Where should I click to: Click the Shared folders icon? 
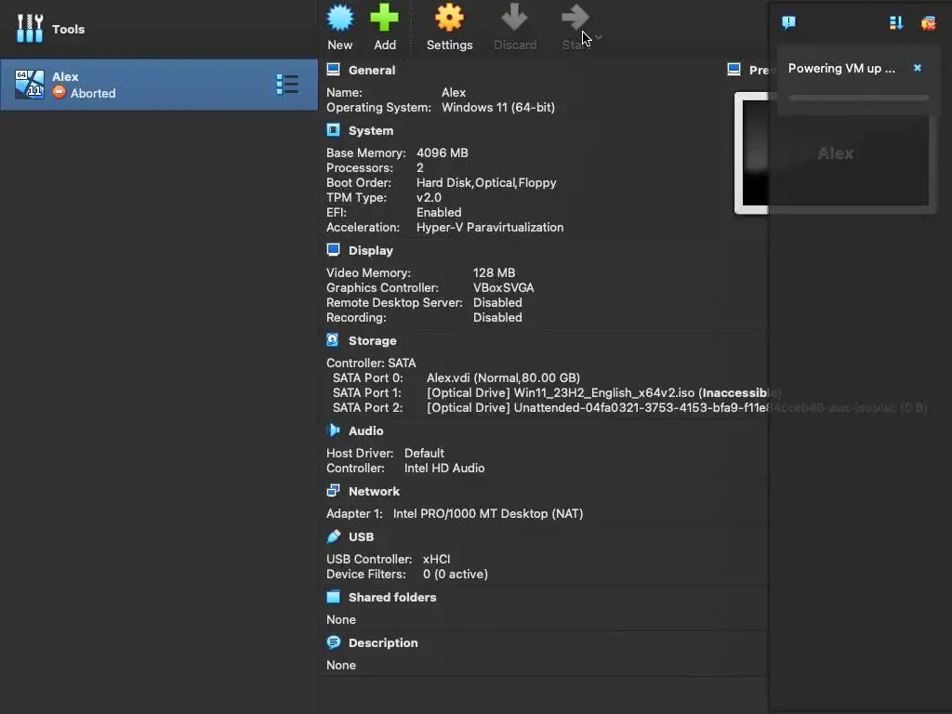tap(334, 597)
